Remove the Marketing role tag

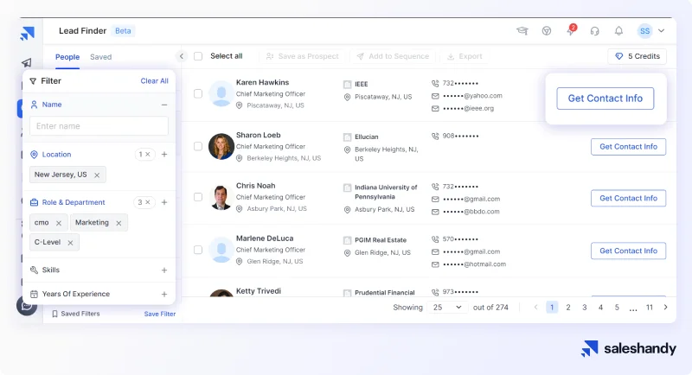(119, 223)
